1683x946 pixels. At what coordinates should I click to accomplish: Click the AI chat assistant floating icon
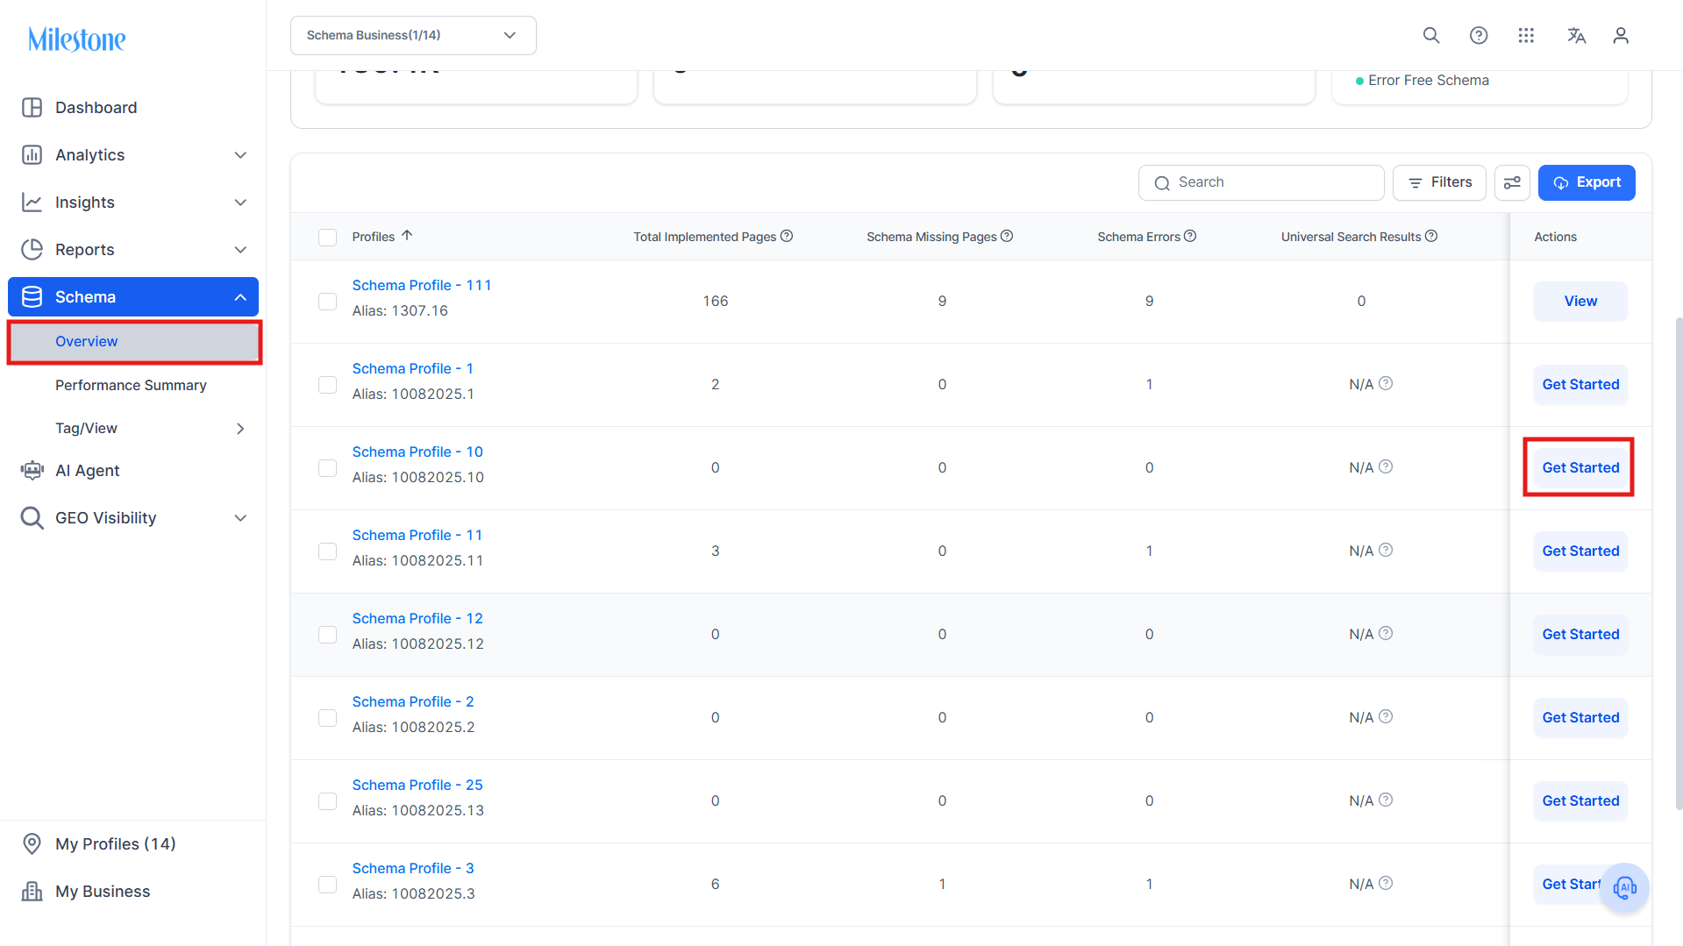coord(1625,887)
